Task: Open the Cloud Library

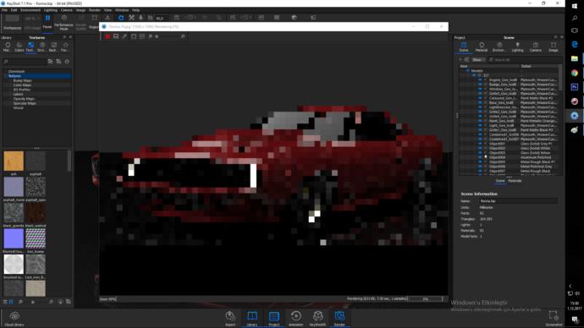Action: (x=14, y=319)
